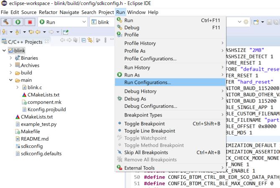The image size is (280, 188).
Task: Open the new wizard dropdown arrow
Action: pyautogui.click(x=262, y=22)
